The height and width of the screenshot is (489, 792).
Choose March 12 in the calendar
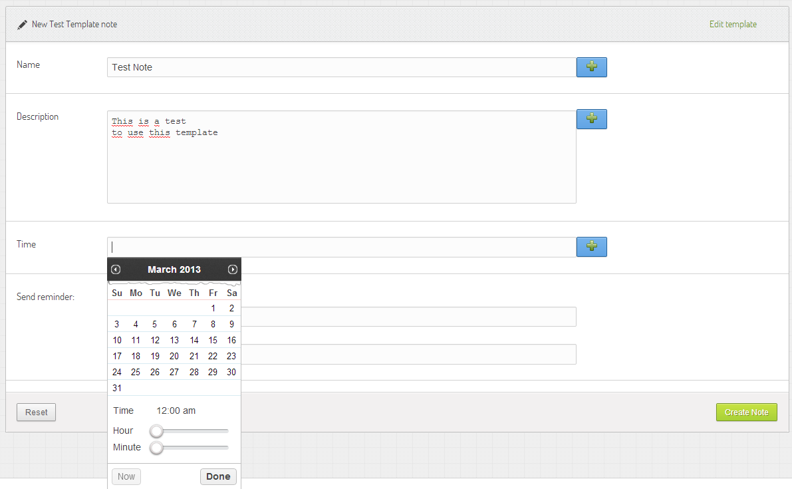tap(155, 340)
